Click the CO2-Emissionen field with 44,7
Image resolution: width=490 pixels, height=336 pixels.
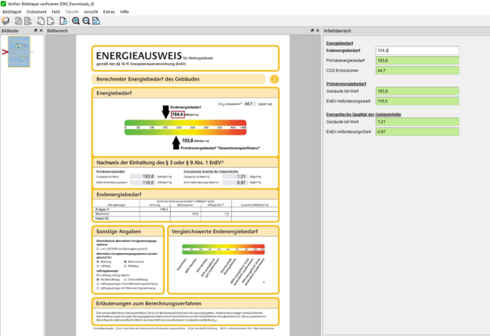pos(417,71)
